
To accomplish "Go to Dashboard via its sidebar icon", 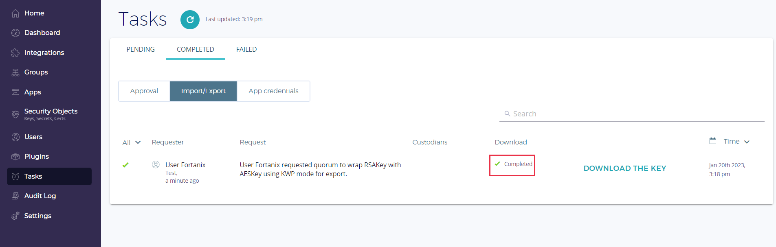I will [15, 33].
